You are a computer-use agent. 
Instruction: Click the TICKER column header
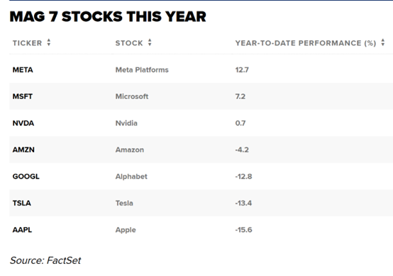pyautogui.click(x=28, y=43)
